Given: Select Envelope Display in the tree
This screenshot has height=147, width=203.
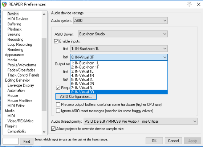Looking at the screenshot, I should (21, 85).
